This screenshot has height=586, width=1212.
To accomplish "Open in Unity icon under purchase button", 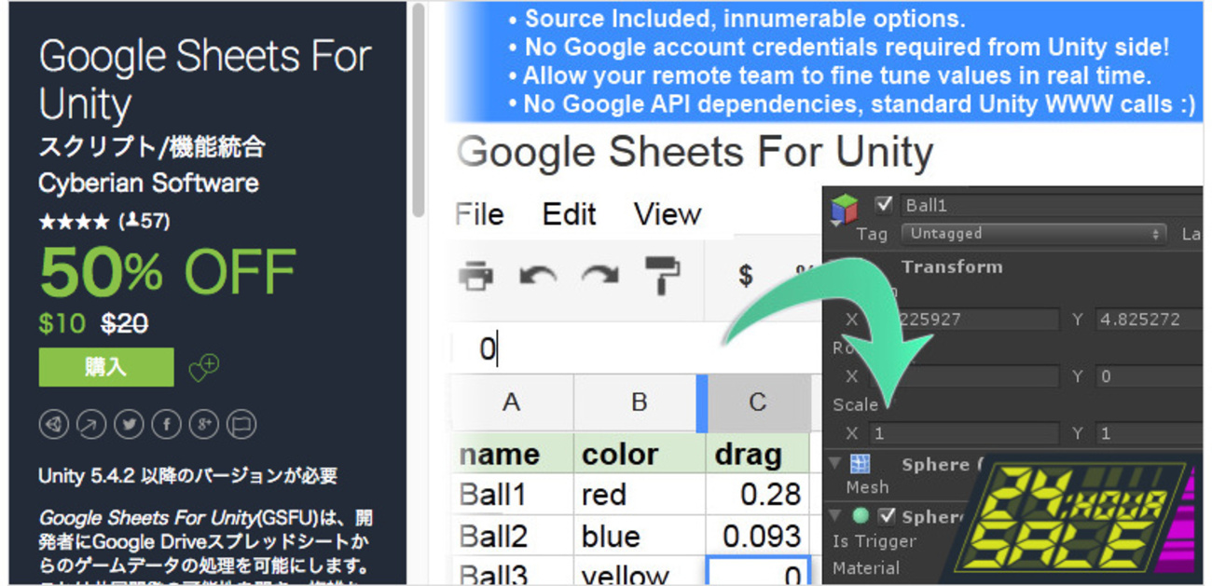I will [53, 425].
